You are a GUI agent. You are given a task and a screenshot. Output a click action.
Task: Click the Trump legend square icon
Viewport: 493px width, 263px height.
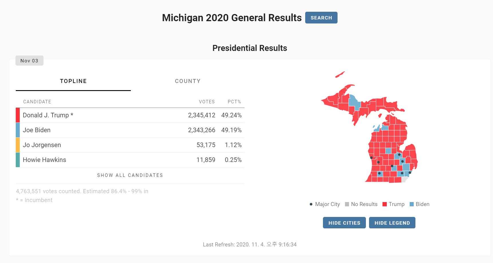(x=385, y=204)
